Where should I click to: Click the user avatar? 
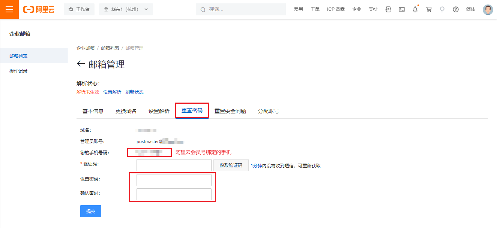(x=488, y=9)
